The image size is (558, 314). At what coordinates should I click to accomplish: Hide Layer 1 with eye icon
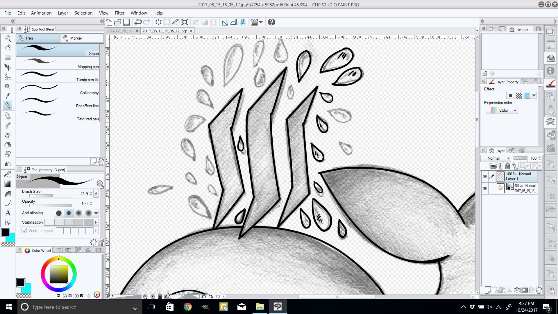(485, 176)
